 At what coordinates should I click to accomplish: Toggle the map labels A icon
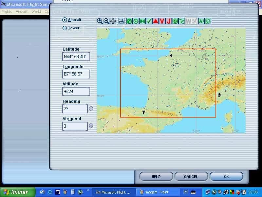point(201,21)
